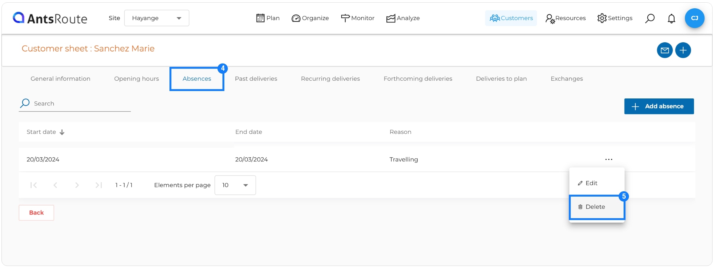This screenshot has width=714, height=269.
Task: Click the Add absence button
Action: [x=659, y=106]
